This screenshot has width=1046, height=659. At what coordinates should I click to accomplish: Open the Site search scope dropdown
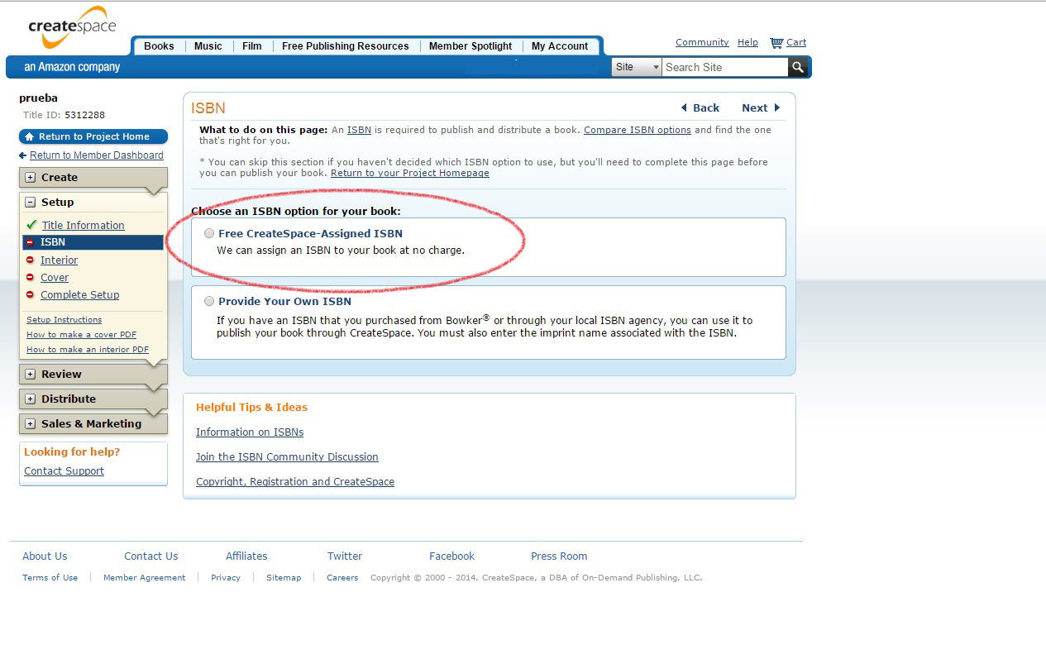click(637, 67)
